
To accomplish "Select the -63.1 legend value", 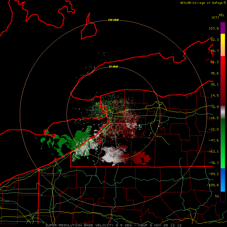I will 214,152.
